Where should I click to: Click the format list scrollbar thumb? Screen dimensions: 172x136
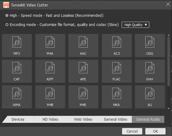pyautogui.click(x=169, y=62)
